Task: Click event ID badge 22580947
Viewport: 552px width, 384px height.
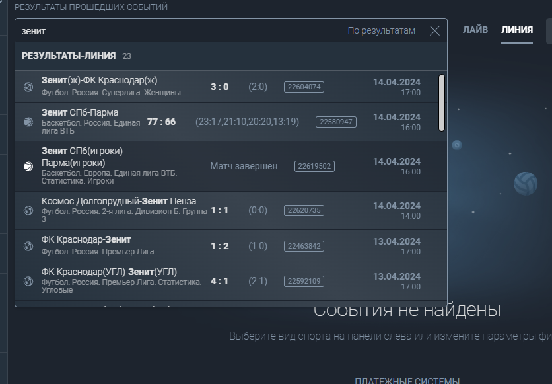Action: coord(336,122)
